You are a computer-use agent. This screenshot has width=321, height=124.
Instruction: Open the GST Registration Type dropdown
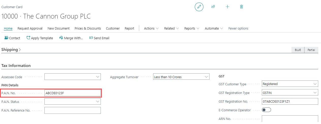pos(315,93)
